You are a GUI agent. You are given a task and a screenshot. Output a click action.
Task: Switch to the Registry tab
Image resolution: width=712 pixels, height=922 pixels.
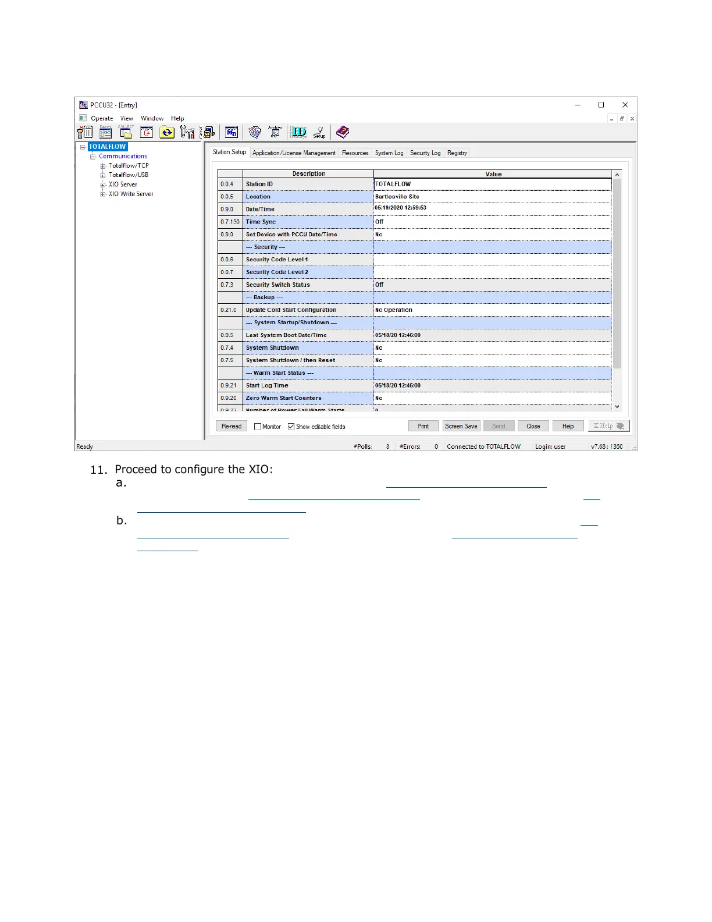[x=457, y=153]
